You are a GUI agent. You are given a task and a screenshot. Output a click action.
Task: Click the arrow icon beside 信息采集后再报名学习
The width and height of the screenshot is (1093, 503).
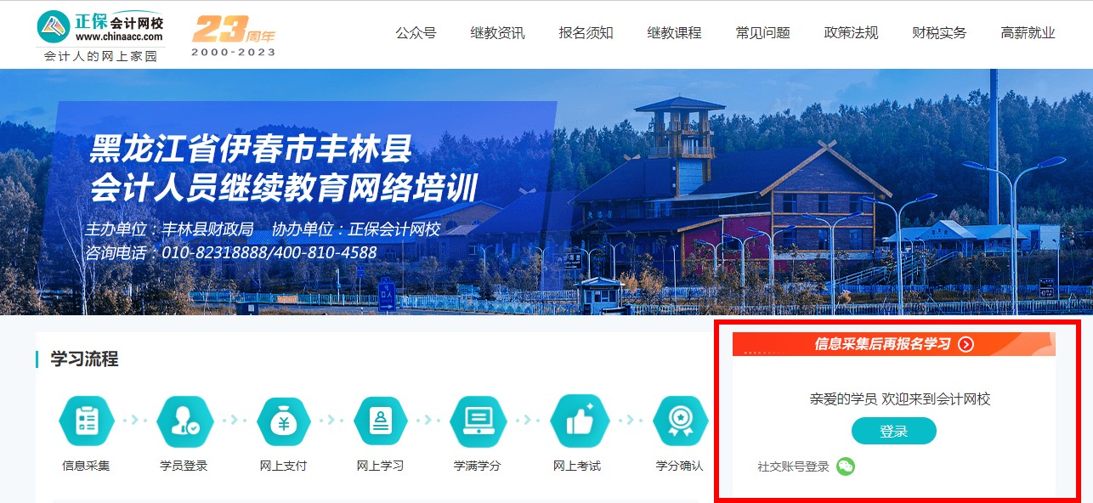[966, 344]
